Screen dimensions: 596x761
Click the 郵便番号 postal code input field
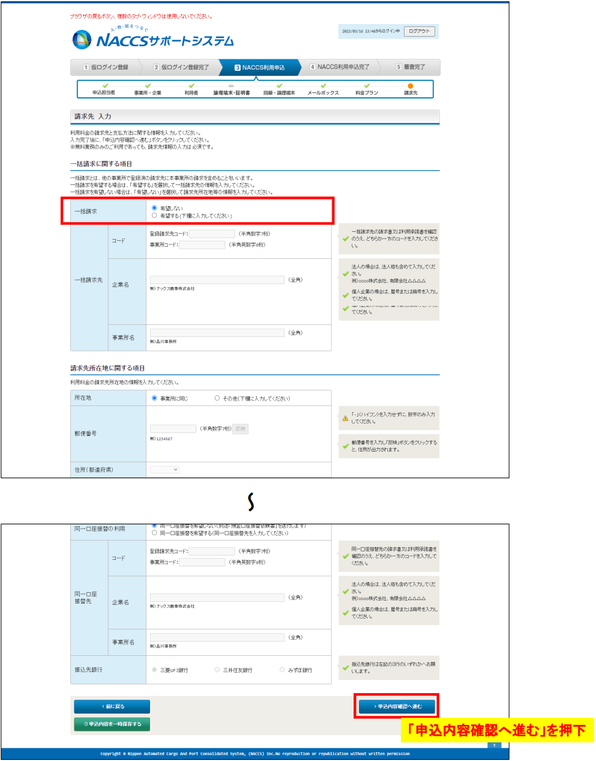(x=173, y=429)
